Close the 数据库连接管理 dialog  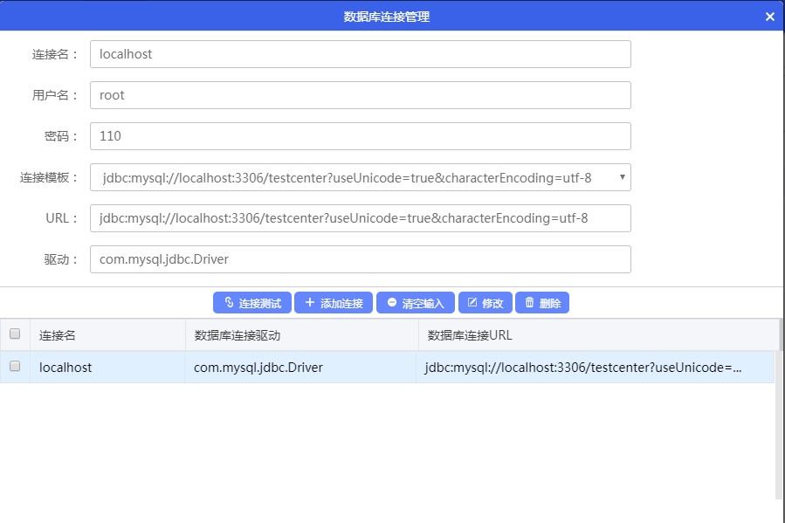coord(769,17)
